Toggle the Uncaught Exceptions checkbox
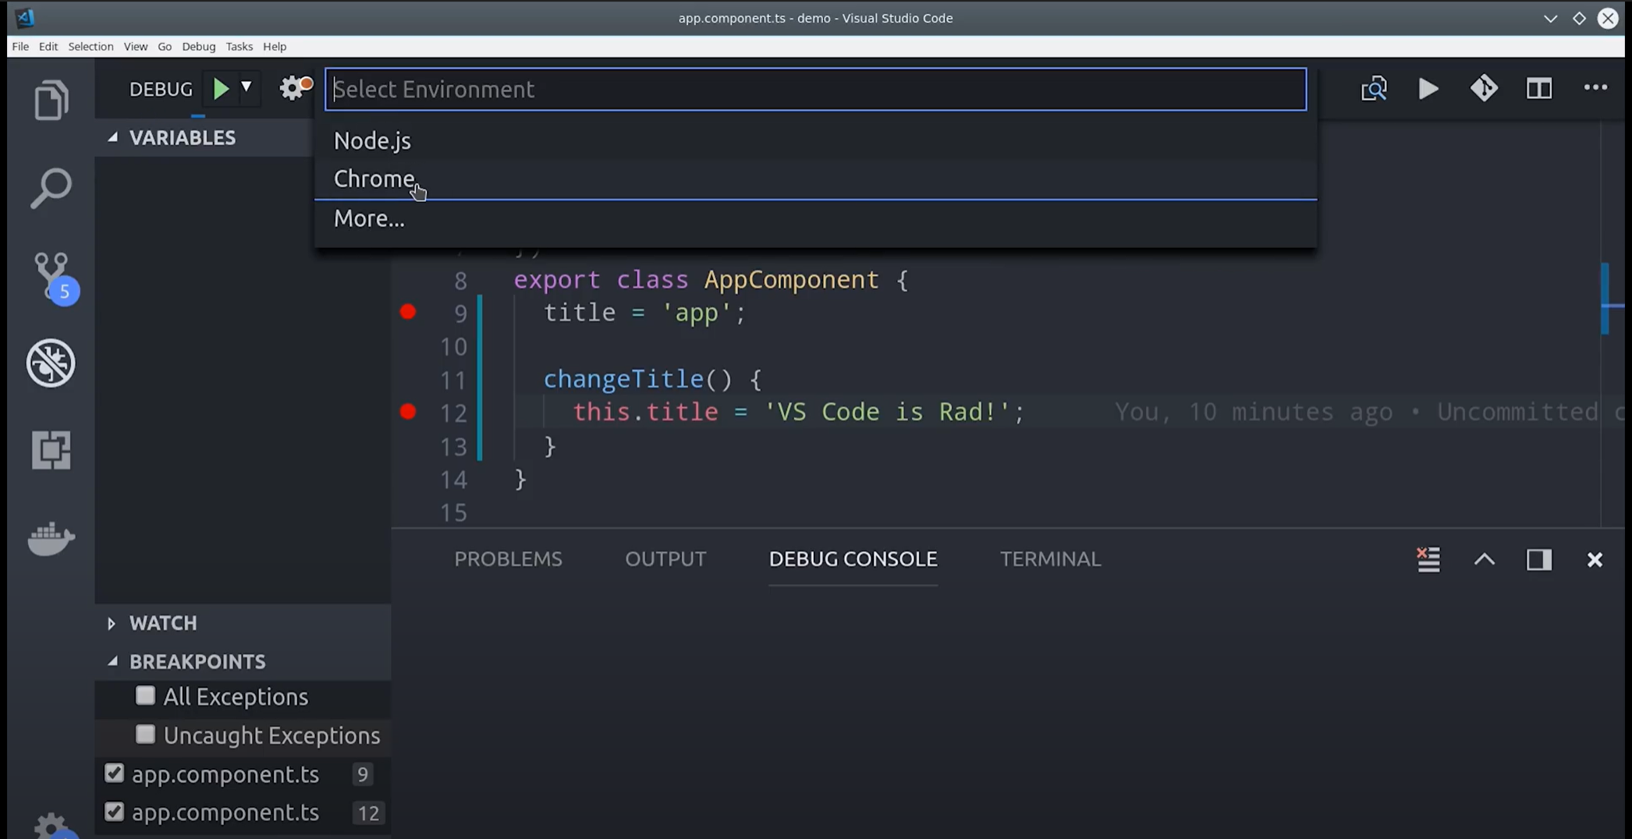Screen dimensions: 1632x839 [145, 735]
